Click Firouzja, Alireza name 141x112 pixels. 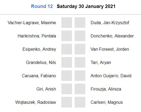coord(106,89)
